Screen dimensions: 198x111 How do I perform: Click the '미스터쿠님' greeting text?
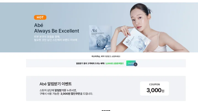(x=96, y=56)
